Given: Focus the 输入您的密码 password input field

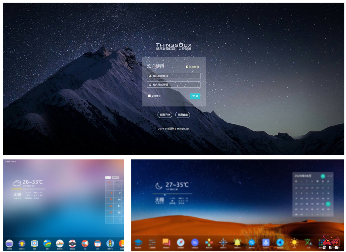Looking at the screenshot, I should [x=174, y=85].
